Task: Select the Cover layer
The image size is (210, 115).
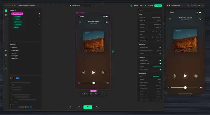Action: click(17, 19)
